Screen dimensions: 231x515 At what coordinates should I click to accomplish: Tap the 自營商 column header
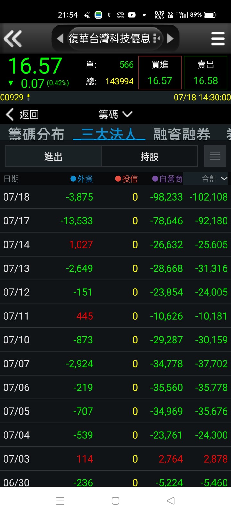click(x=167, y=179)
